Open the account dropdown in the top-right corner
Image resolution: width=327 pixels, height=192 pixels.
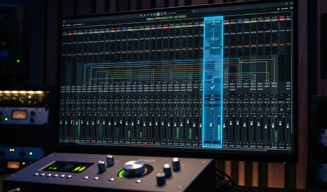pos(284,8)
